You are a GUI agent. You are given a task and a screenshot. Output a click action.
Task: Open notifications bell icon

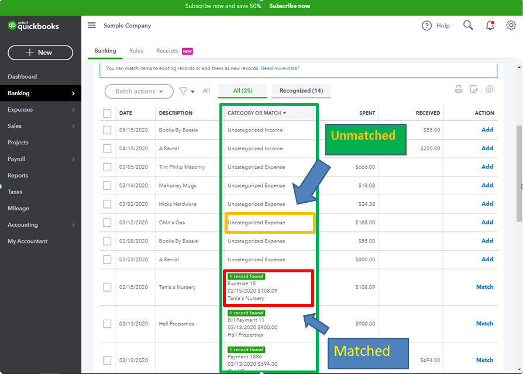(490, 25)
